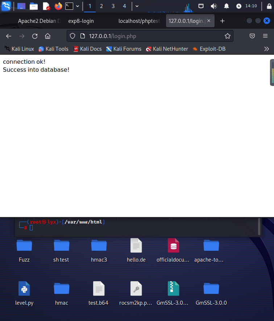Screen dimensions: 274x321
Task: Click the network connection tray icon
Action: tap(201, 6)
